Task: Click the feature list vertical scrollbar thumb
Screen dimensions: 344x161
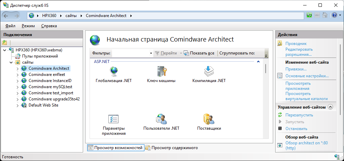Action: point(265,68)
